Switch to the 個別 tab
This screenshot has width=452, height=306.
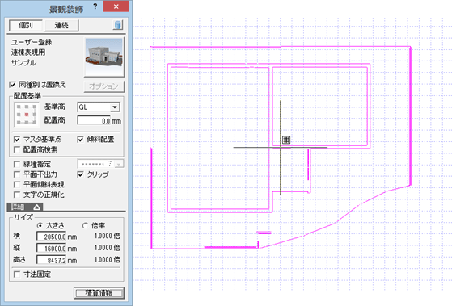[26, 25]
